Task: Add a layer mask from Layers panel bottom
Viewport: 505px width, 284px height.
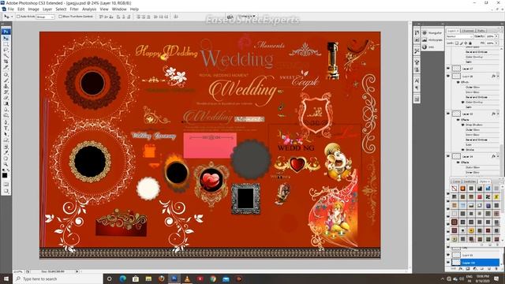Action: coord(468,268)
